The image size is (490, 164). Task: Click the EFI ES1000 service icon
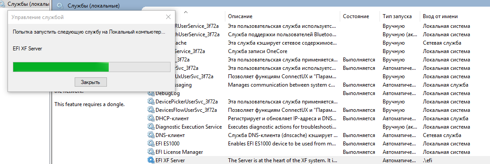151,143
